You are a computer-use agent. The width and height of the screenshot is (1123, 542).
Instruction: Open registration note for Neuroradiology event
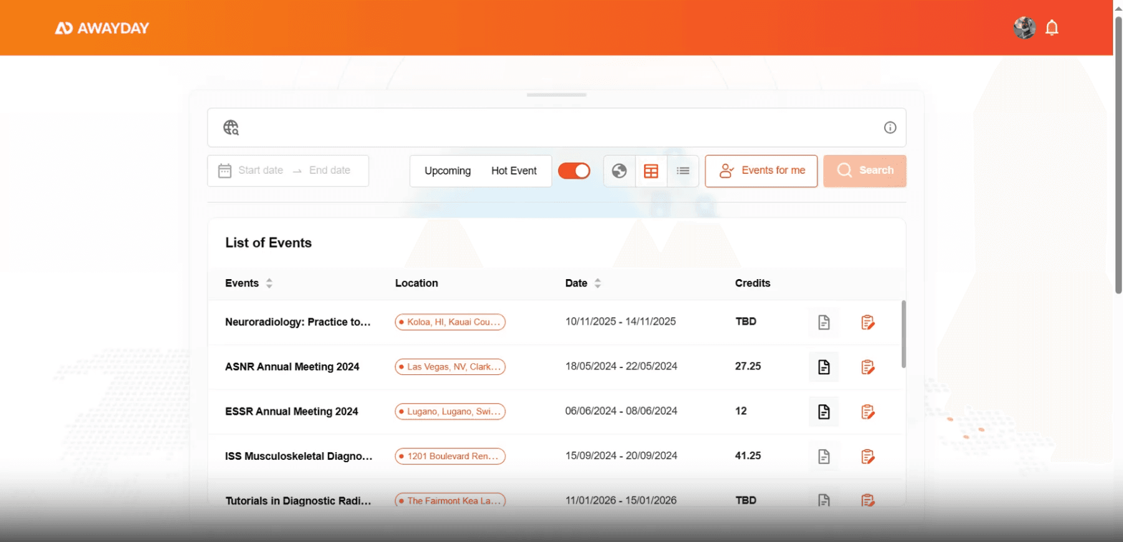[x=867, y=322]
